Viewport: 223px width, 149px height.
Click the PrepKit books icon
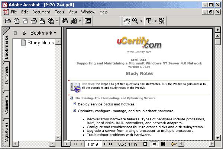pyautogui.click(x=75, y=87)
